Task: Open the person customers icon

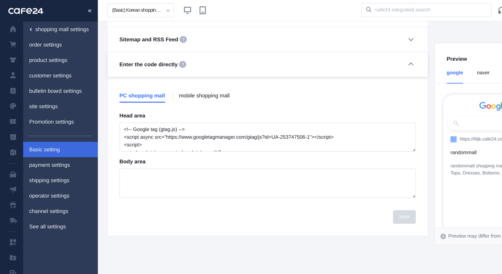Action: click(13, 75)
